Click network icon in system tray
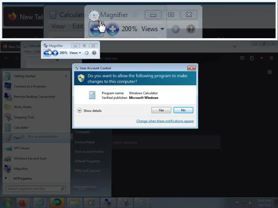278x208 pixels. coord(244,203)
